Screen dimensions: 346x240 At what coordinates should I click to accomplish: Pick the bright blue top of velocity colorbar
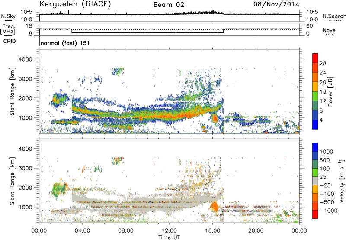click(x=315, y=147)
